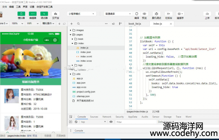Click the upload icon in toolbar
The image size is (219, 140).
click(207, 14)
